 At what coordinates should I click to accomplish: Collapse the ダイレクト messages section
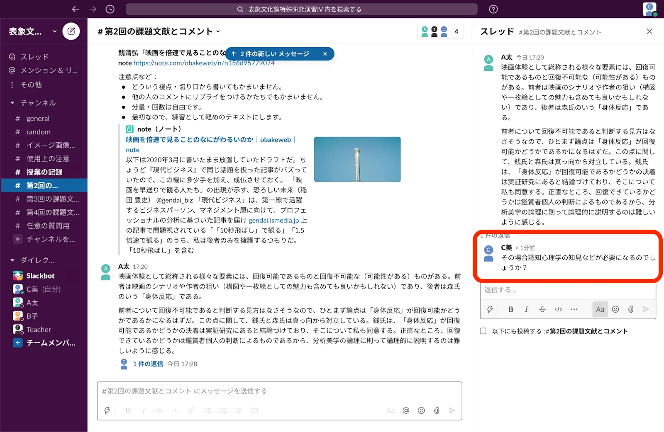[12, 260]
